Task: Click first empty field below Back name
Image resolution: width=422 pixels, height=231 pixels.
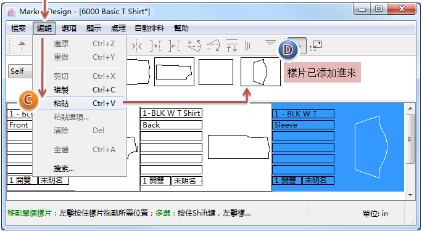Action: (171, 136)
